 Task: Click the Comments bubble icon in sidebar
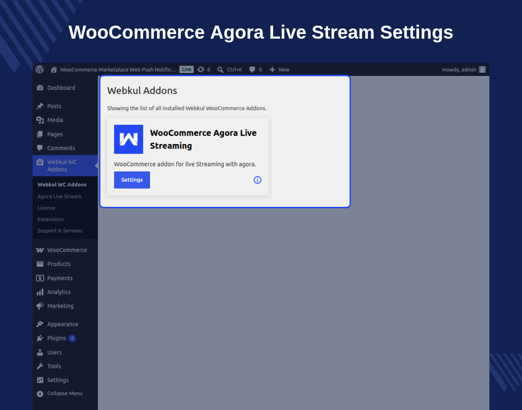(40, 148)
